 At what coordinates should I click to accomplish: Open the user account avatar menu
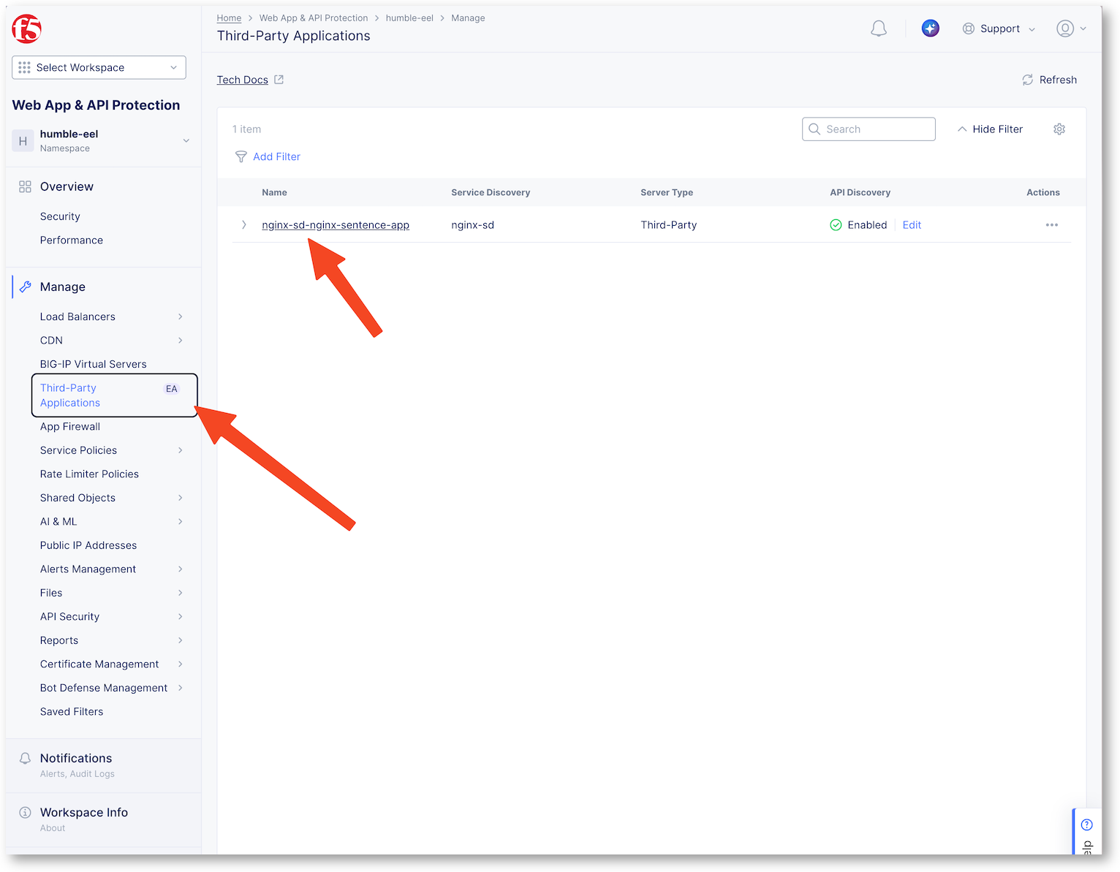click(1071, 29)
